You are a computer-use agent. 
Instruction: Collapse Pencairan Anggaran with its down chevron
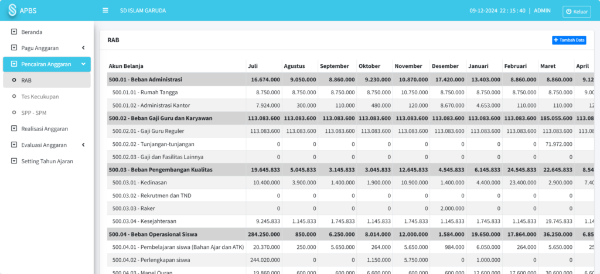(83, 64)
